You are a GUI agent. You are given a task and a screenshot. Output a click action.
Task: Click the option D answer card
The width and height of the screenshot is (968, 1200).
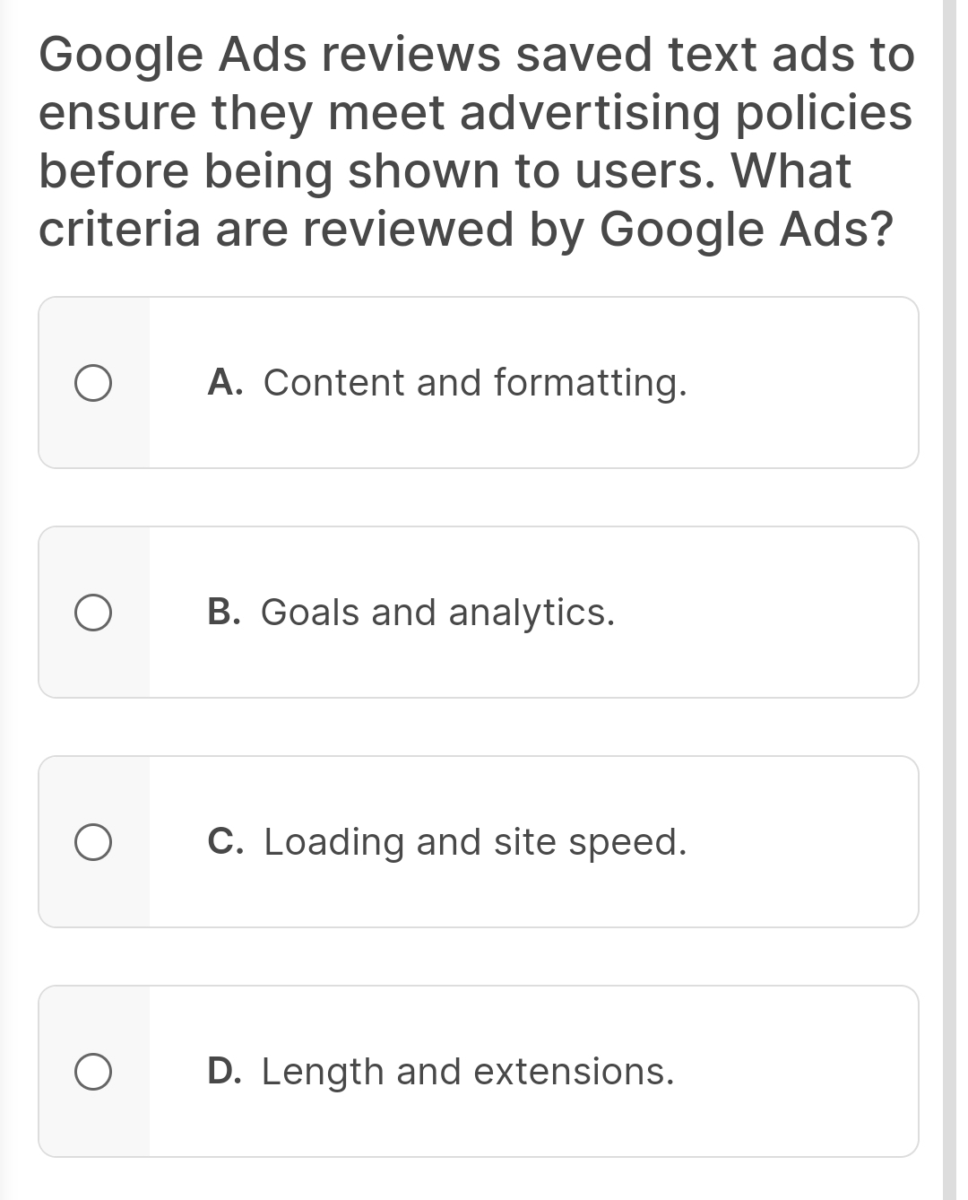point(480,1071)
